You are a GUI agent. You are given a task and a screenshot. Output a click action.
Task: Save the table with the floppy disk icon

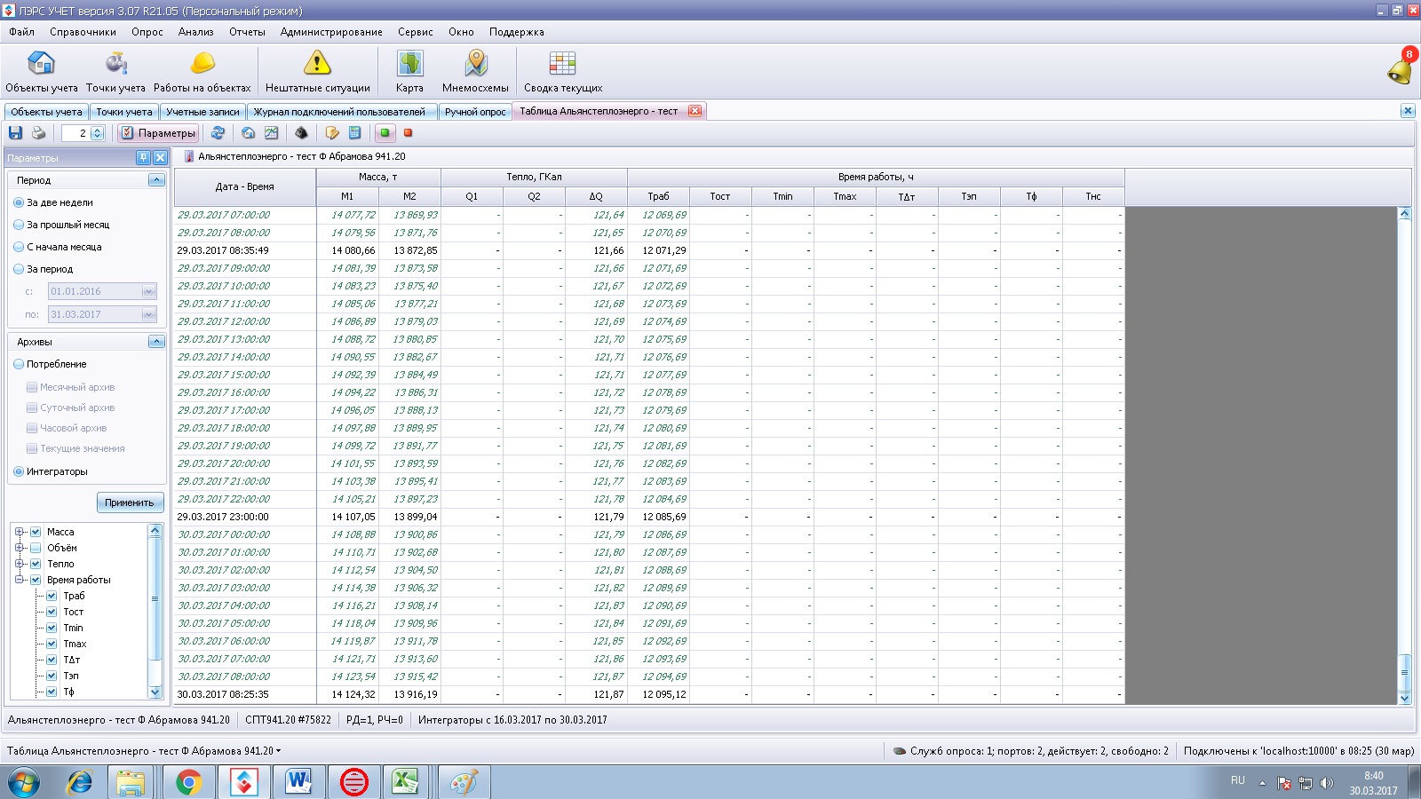pos(15,133)
